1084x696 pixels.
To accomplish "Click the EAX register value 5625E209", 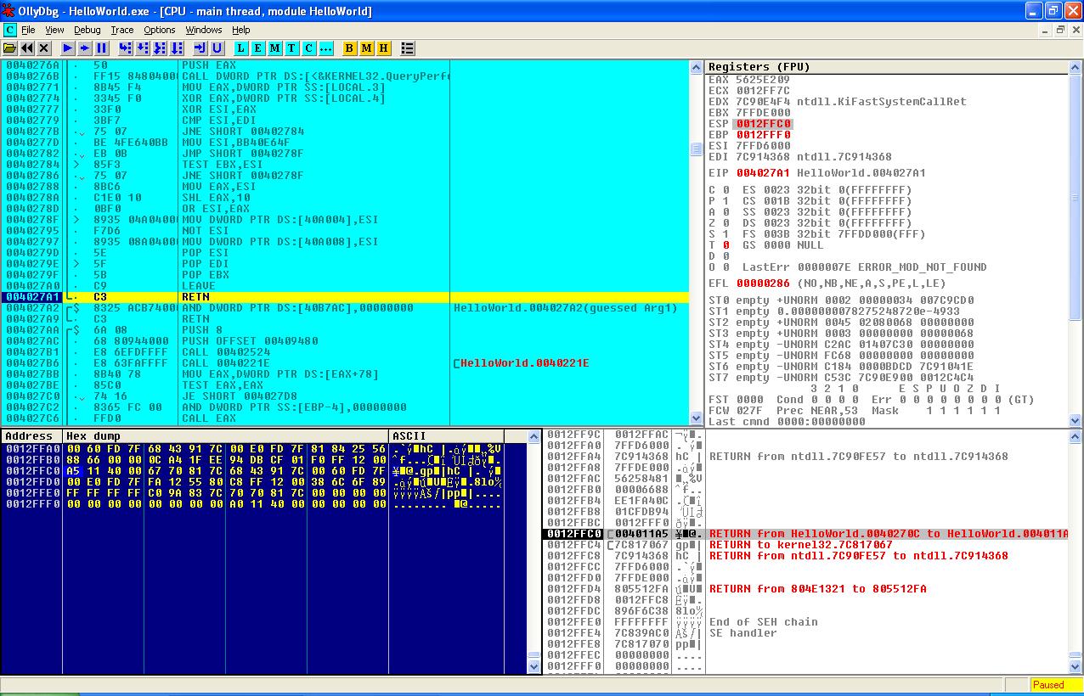I will pos(764,80).
